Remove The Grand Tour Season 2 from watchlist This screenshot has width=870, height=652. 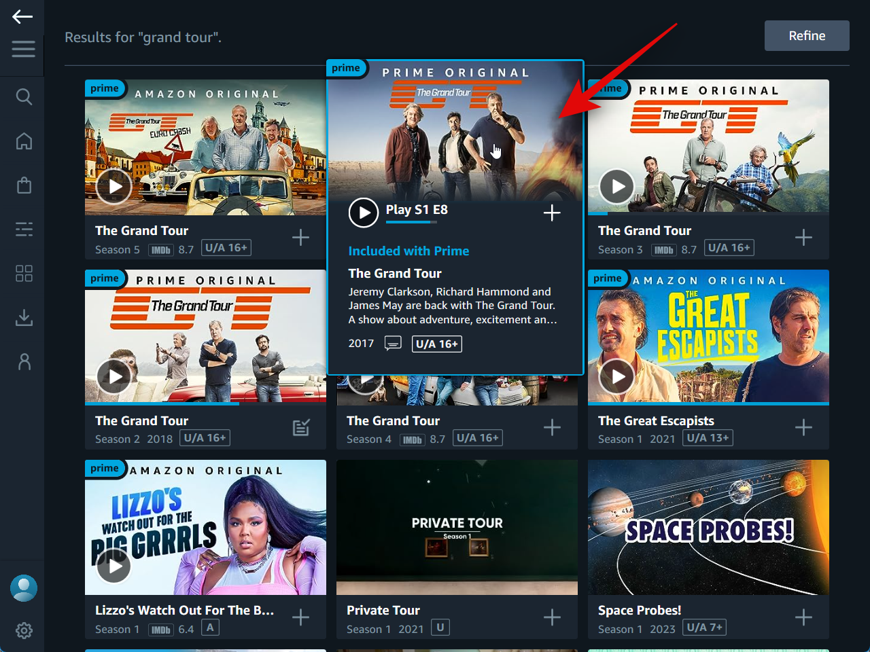point(300,427)
